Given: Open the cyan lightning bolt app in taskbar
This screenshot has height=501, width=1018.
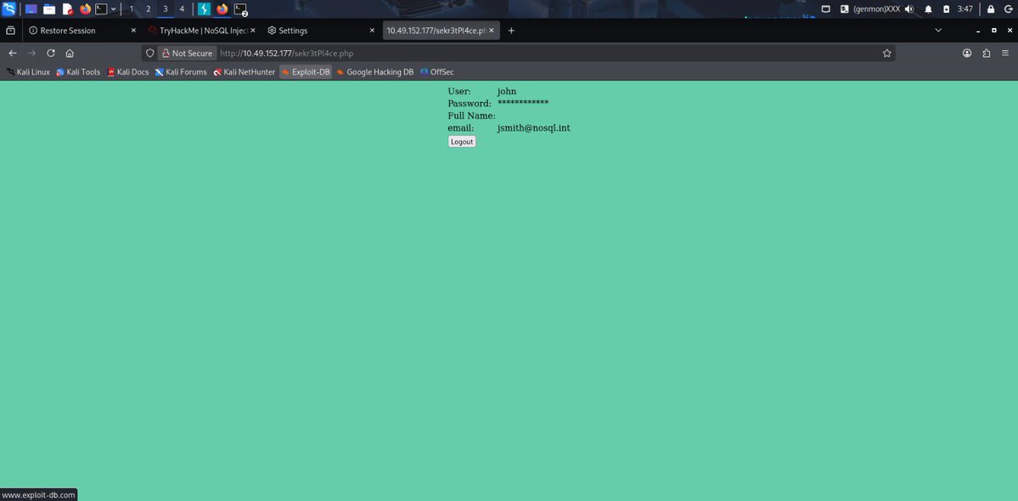Looking at the screenshot, I should [205, 9].
